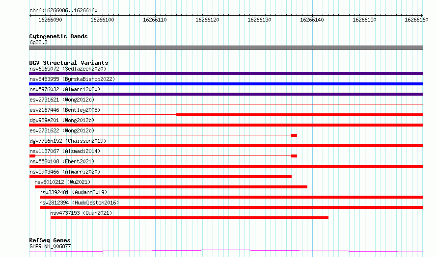Select nsv4737153 (Quan2021) label

tap(81, 213)
